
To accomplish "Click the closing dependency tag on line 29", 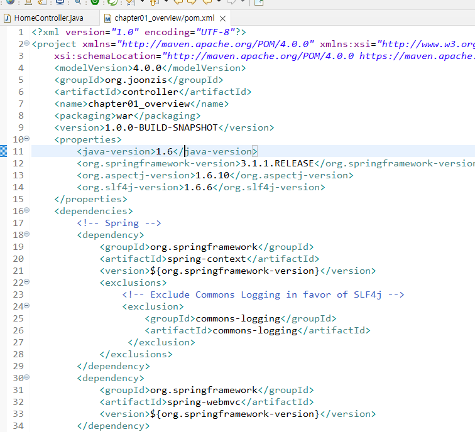I will click(113, 366).
